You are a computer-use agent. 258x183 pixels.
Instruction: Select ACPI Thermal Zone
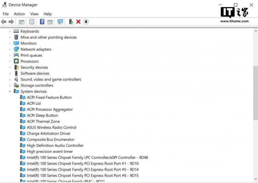(x=43, y=121)
